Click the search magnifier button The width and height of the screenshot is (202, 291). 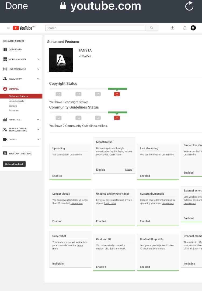[152, 28]
